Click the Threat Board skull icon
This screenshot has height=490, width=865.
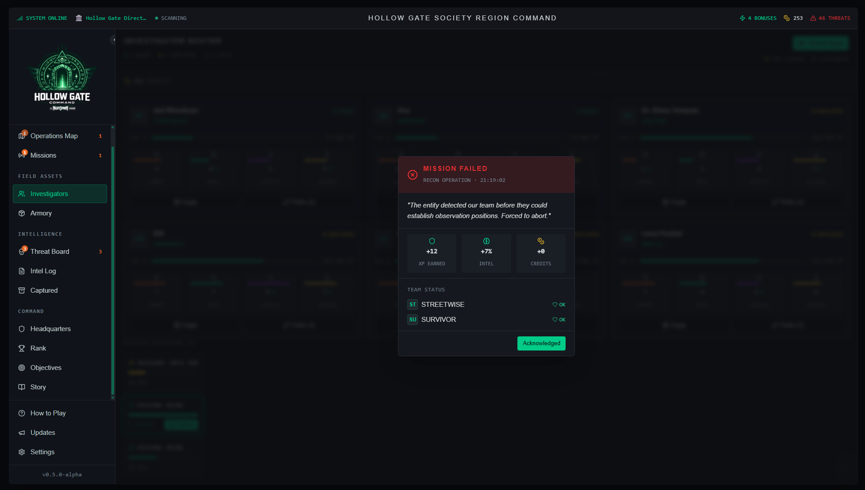(x=22, y=252)
